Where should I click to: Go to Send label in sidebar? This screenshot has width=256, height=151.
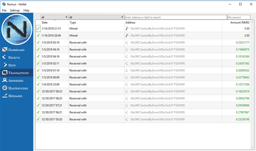12,65
